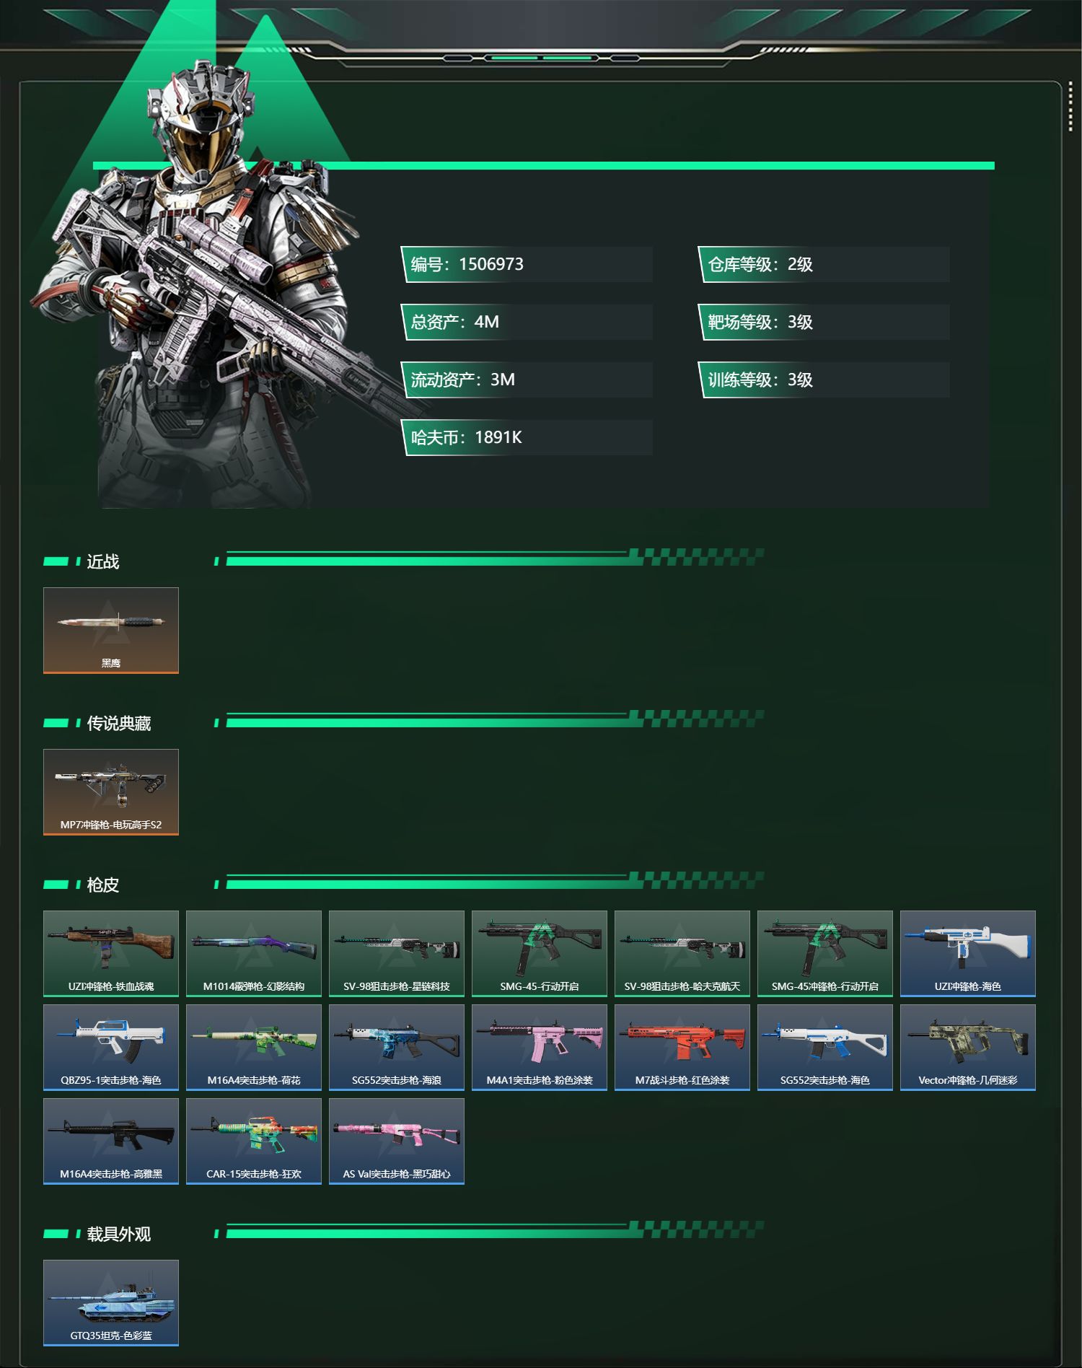Click the 编号：1506973 field

pyautogui.click(x=527, y=264)
